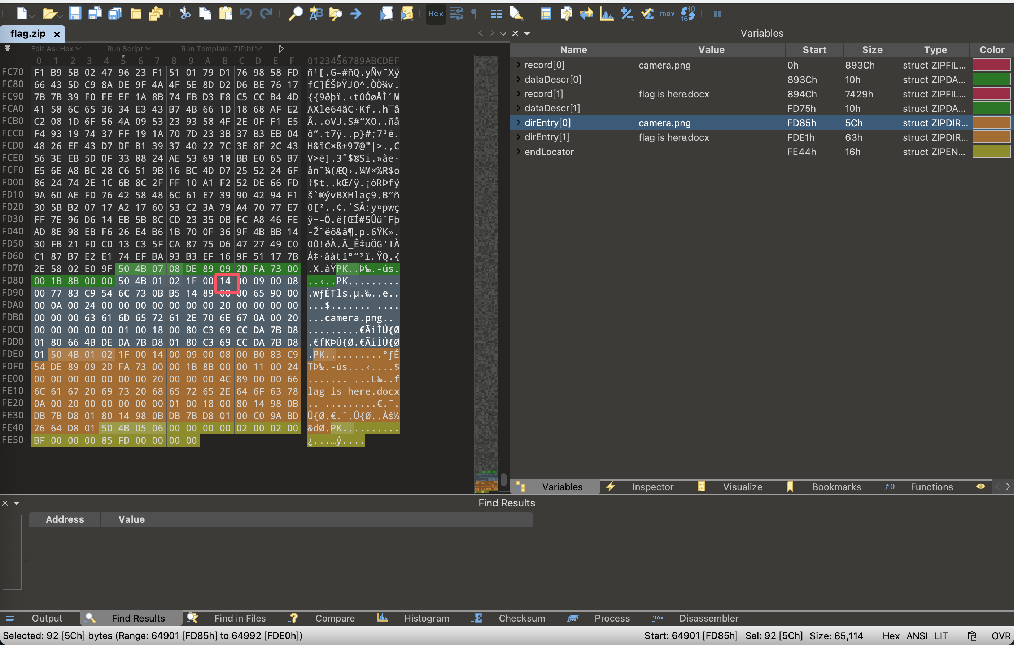Viewport: 1014px width, 645px height.
Task: Sort variables by Name column header
Action: coord(573,50)
